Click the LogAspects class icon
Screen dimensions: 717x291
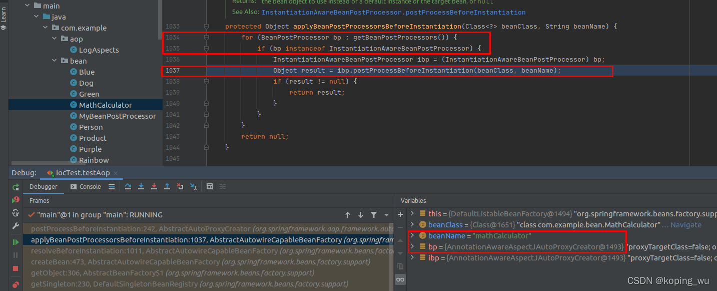[x=74, y=50]
